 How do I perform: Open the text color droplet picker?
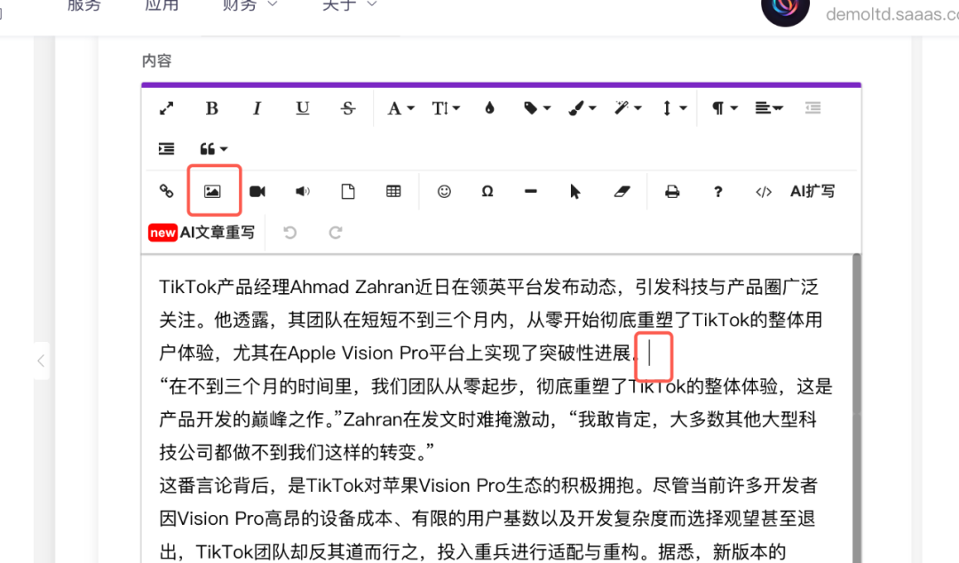click(x=489, y=108)
